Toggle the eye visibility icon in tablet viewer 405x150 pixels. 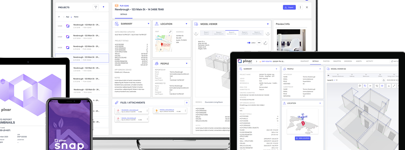(370, 86)
